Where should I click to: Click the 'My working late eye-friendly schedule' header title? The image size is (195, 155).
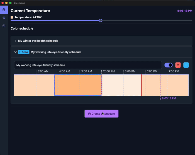[56, 52]
